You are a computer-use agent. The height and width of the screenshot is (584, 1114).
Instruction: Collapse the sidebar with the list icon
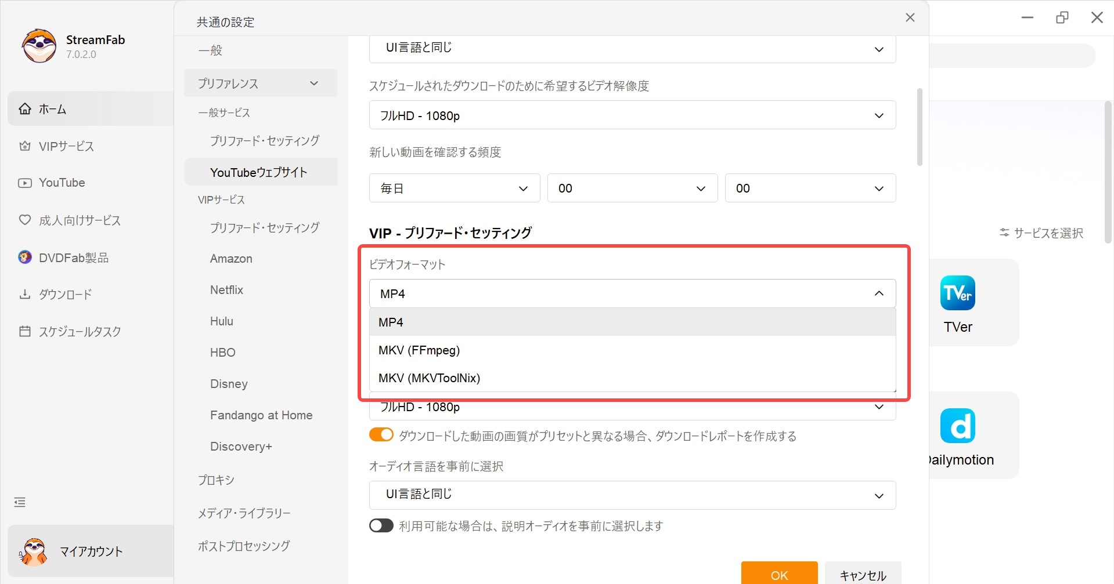[x=20, y=502]
